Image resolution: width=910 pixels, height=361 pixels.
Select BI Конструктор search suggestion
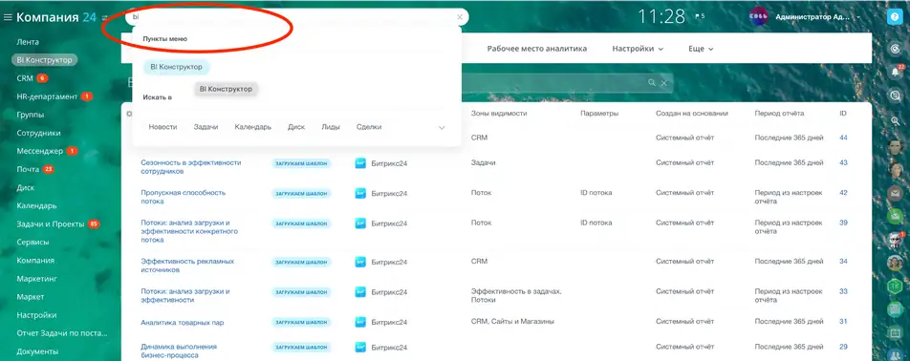click(x=177, y=67)
